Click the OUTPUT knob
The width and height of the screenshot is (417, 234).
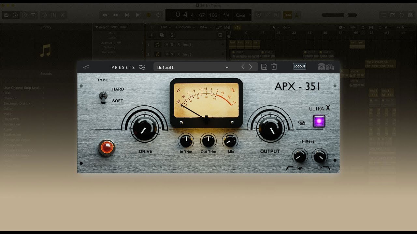(x=270, y=129)
